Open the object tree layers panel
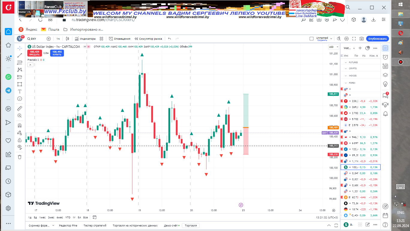The width and height of the screenshot is (410, 231). point(385,75)
